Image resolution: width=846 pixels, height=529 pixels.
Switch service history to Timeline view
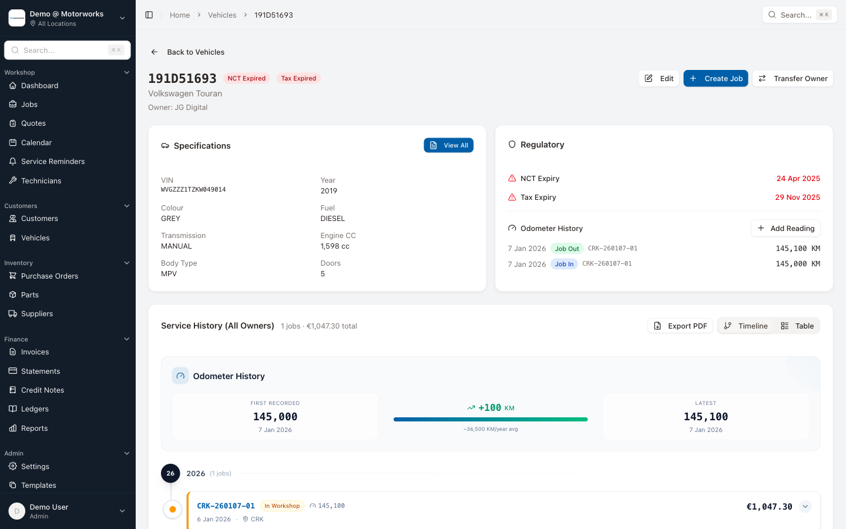click(x=746, y=326)
